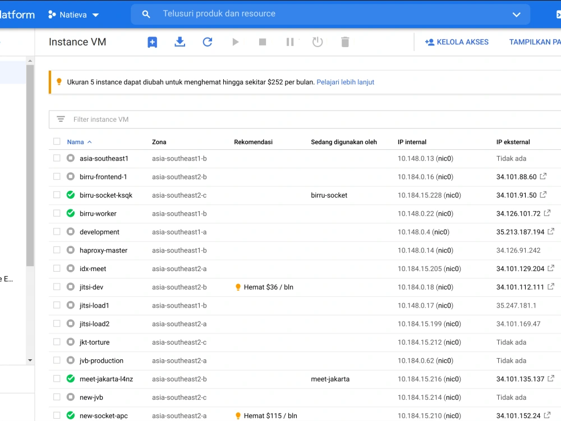Open the meet-jakarta instance group link

(x=330, y=379)
